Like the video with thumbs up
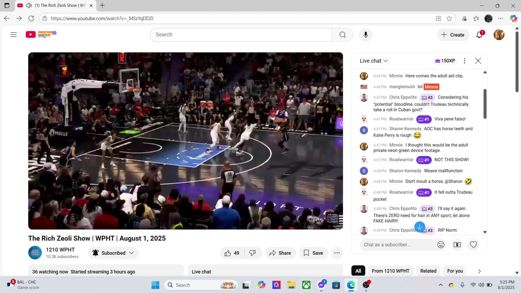This screenshot has height=293, width=521. (x=232, y=253)
